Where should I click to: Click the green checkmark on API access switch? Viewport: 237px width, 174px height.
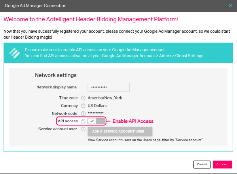[92, 121]
